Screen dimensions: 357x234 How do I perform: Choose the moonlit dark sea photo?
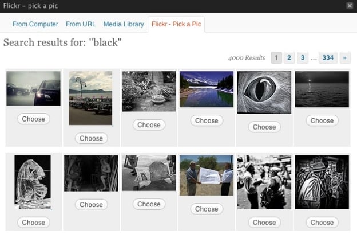322,120
